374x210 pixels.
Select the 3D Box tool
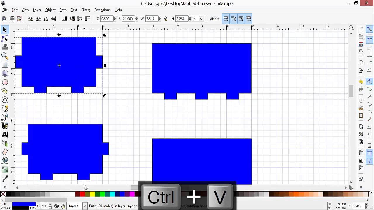click(5, 73)
